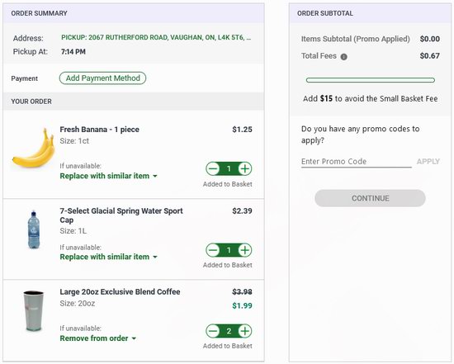The height and width of the screenshot is (364, 454).
Task: Open the spring water bottle thumbnail
Action: [34, 229]
